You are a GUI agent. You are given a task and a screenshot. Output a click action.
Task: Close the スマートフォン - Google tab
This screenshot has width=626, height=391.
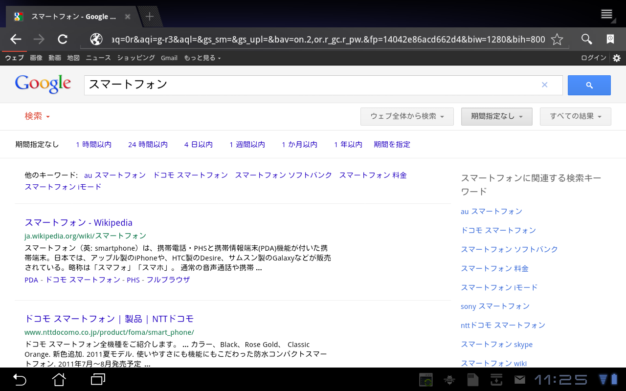tap(128, 17)
